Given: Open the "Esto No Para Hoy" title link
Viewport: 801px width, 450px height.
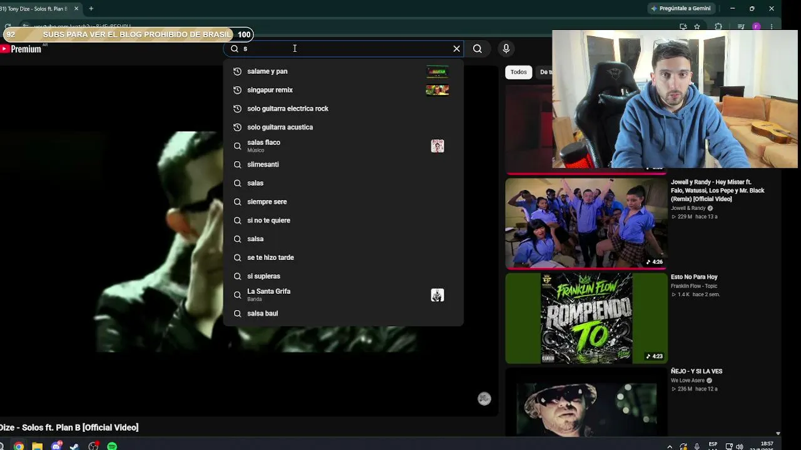Looking at the screenshot, I should pos(694,277).
